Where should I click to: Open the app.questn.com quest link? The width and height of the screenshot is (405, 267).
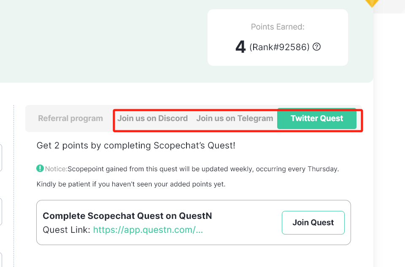[148, 230]
